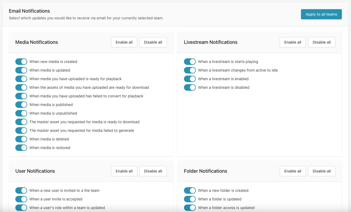Toggle 'When a folder is updated' switch

pyautogui.click(x=190, y=199)
